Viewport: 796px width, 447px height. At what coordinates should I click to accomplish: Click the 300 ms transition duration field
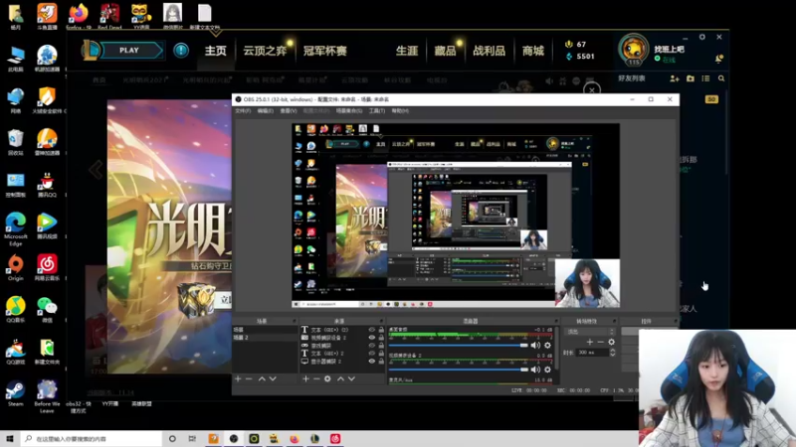(x=592, y=353)
